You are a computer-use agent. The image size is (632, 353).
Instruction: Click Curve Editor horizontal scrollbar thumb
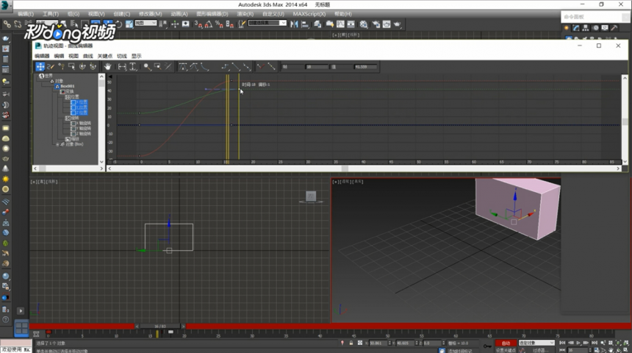tap(345, 168)
